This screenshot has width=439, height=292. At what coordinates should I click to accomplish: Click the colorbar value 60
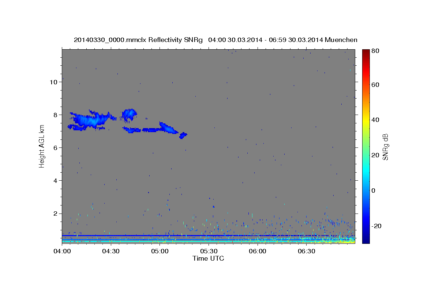click(x=376, y=85)
